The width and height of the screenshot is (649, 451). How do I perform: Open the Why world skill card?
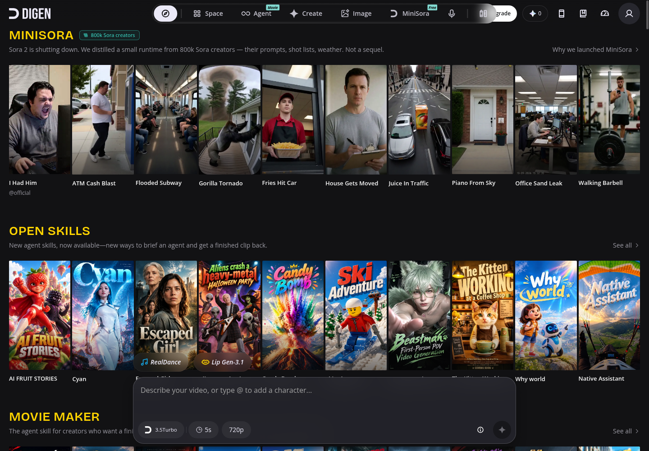pyautogui.click(x=546, y=315)
